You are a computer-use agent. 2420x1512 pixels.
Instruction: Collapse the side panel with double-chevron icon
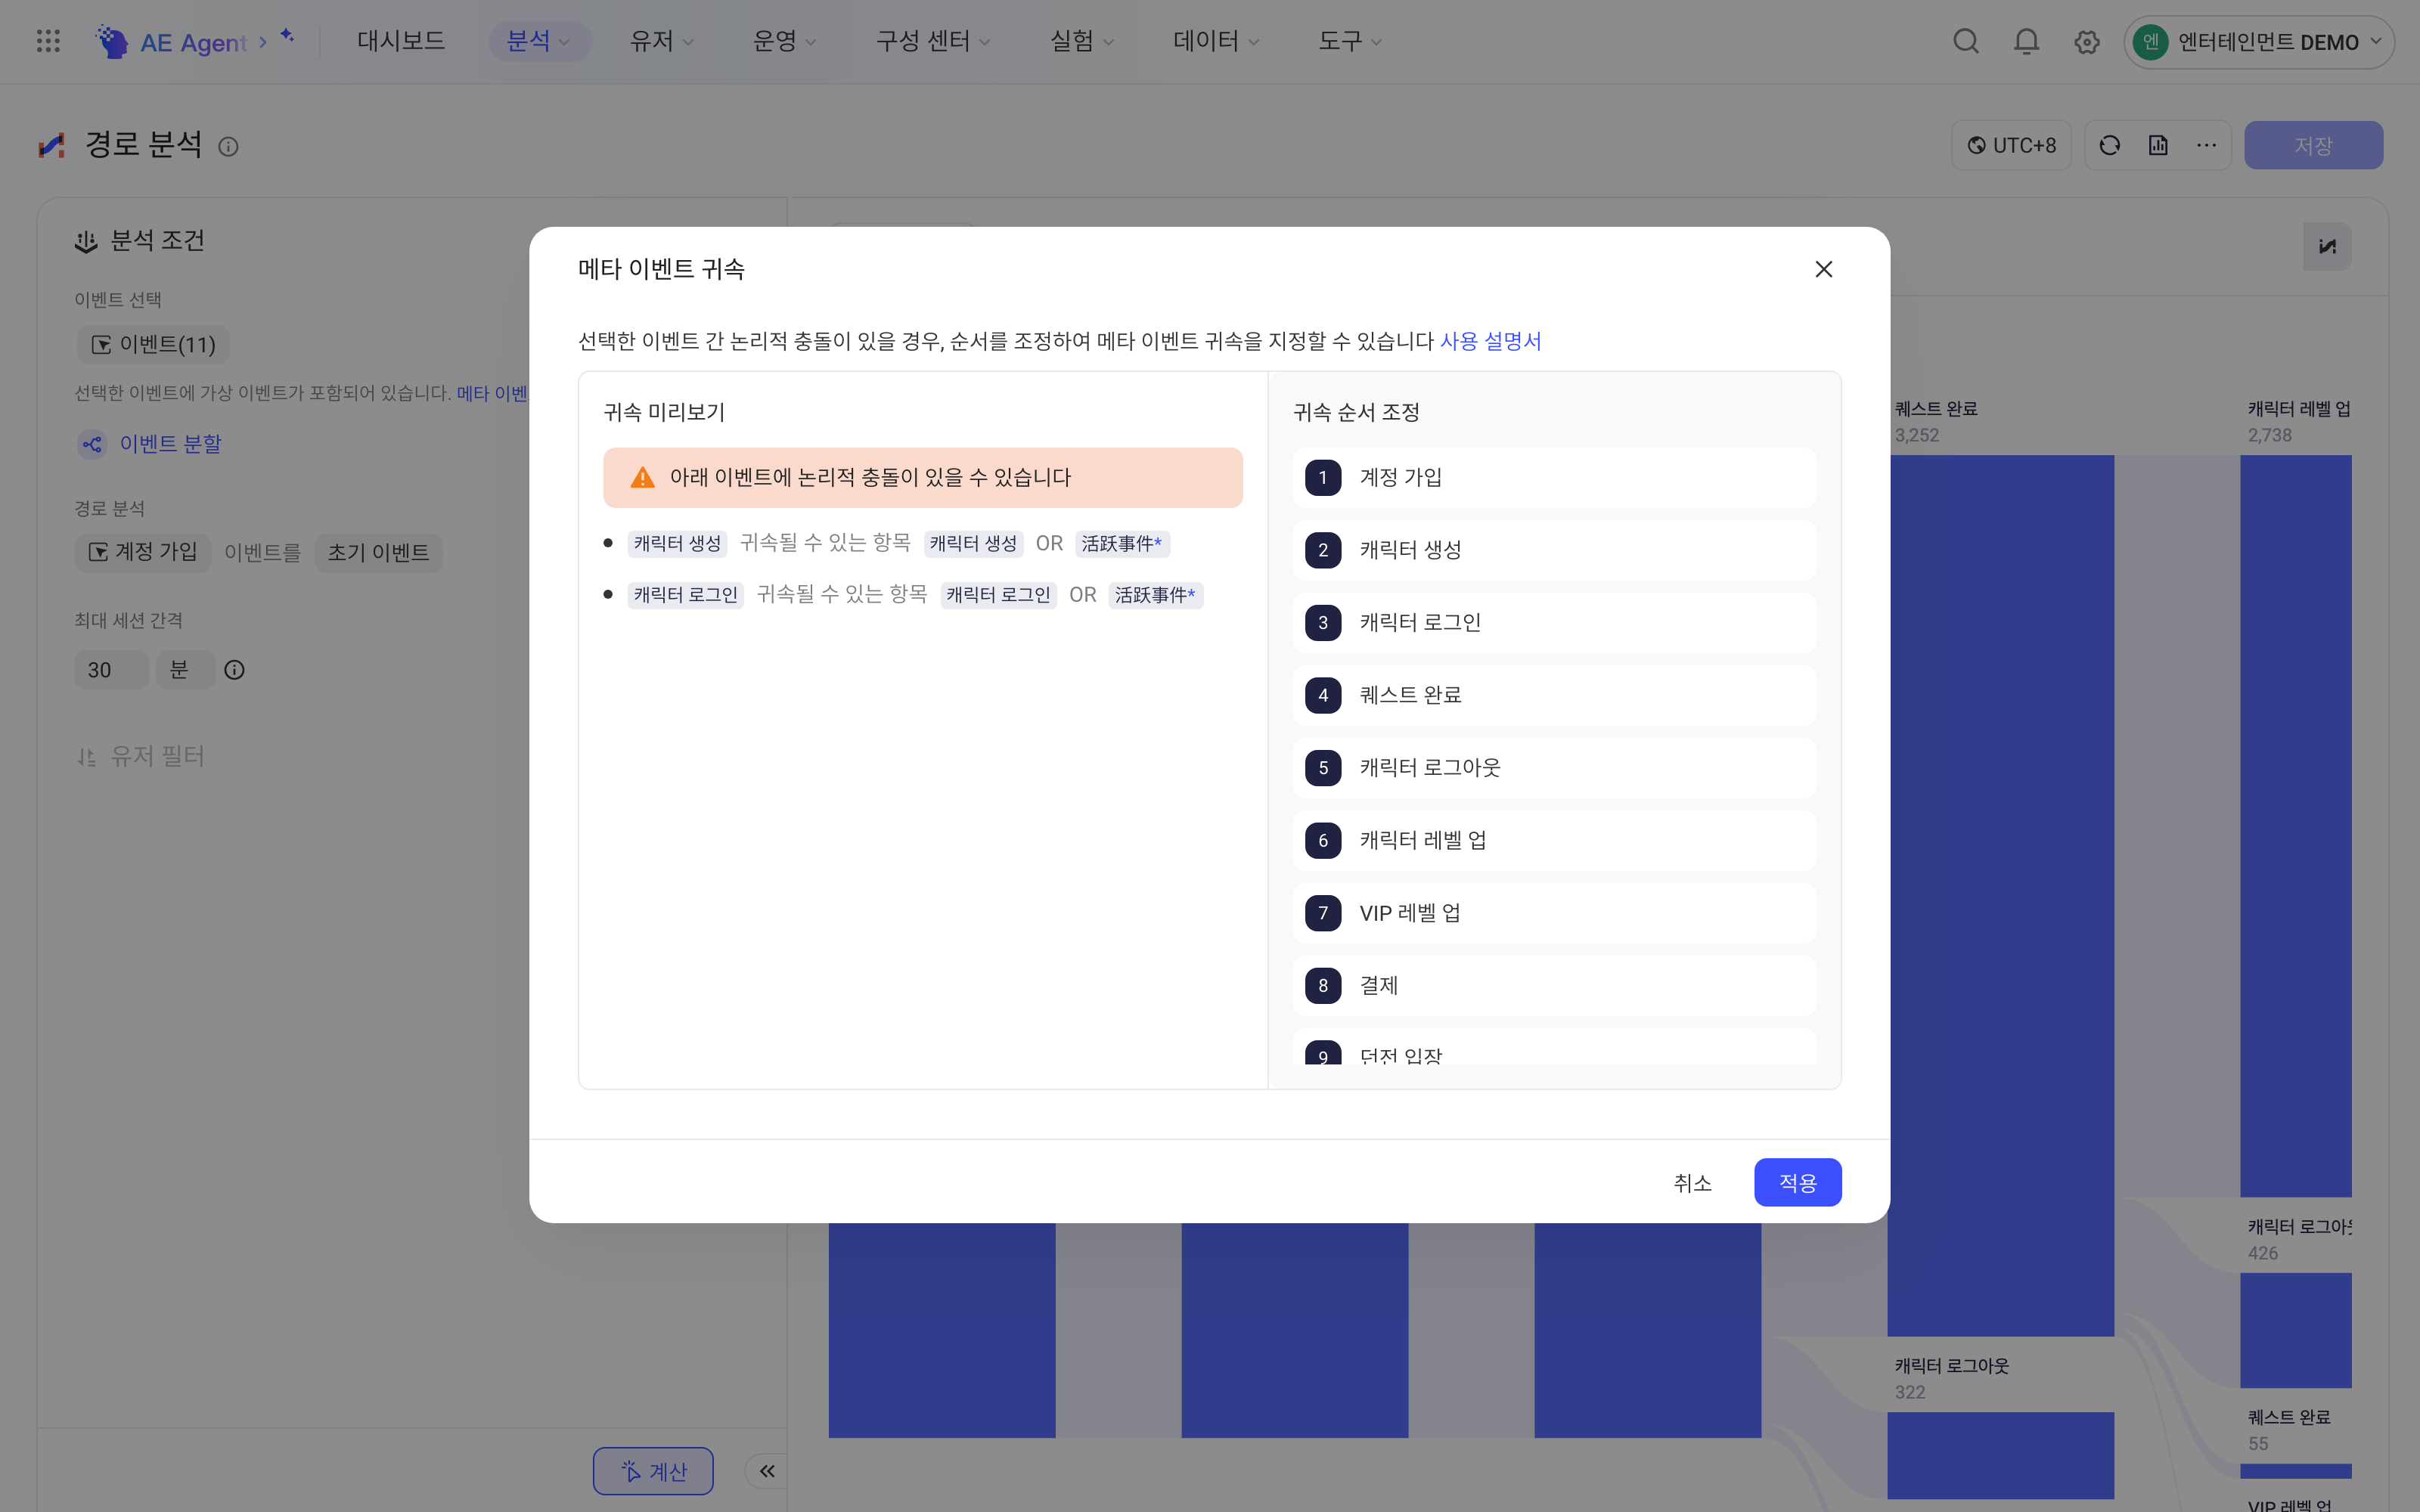point(767,1471)
